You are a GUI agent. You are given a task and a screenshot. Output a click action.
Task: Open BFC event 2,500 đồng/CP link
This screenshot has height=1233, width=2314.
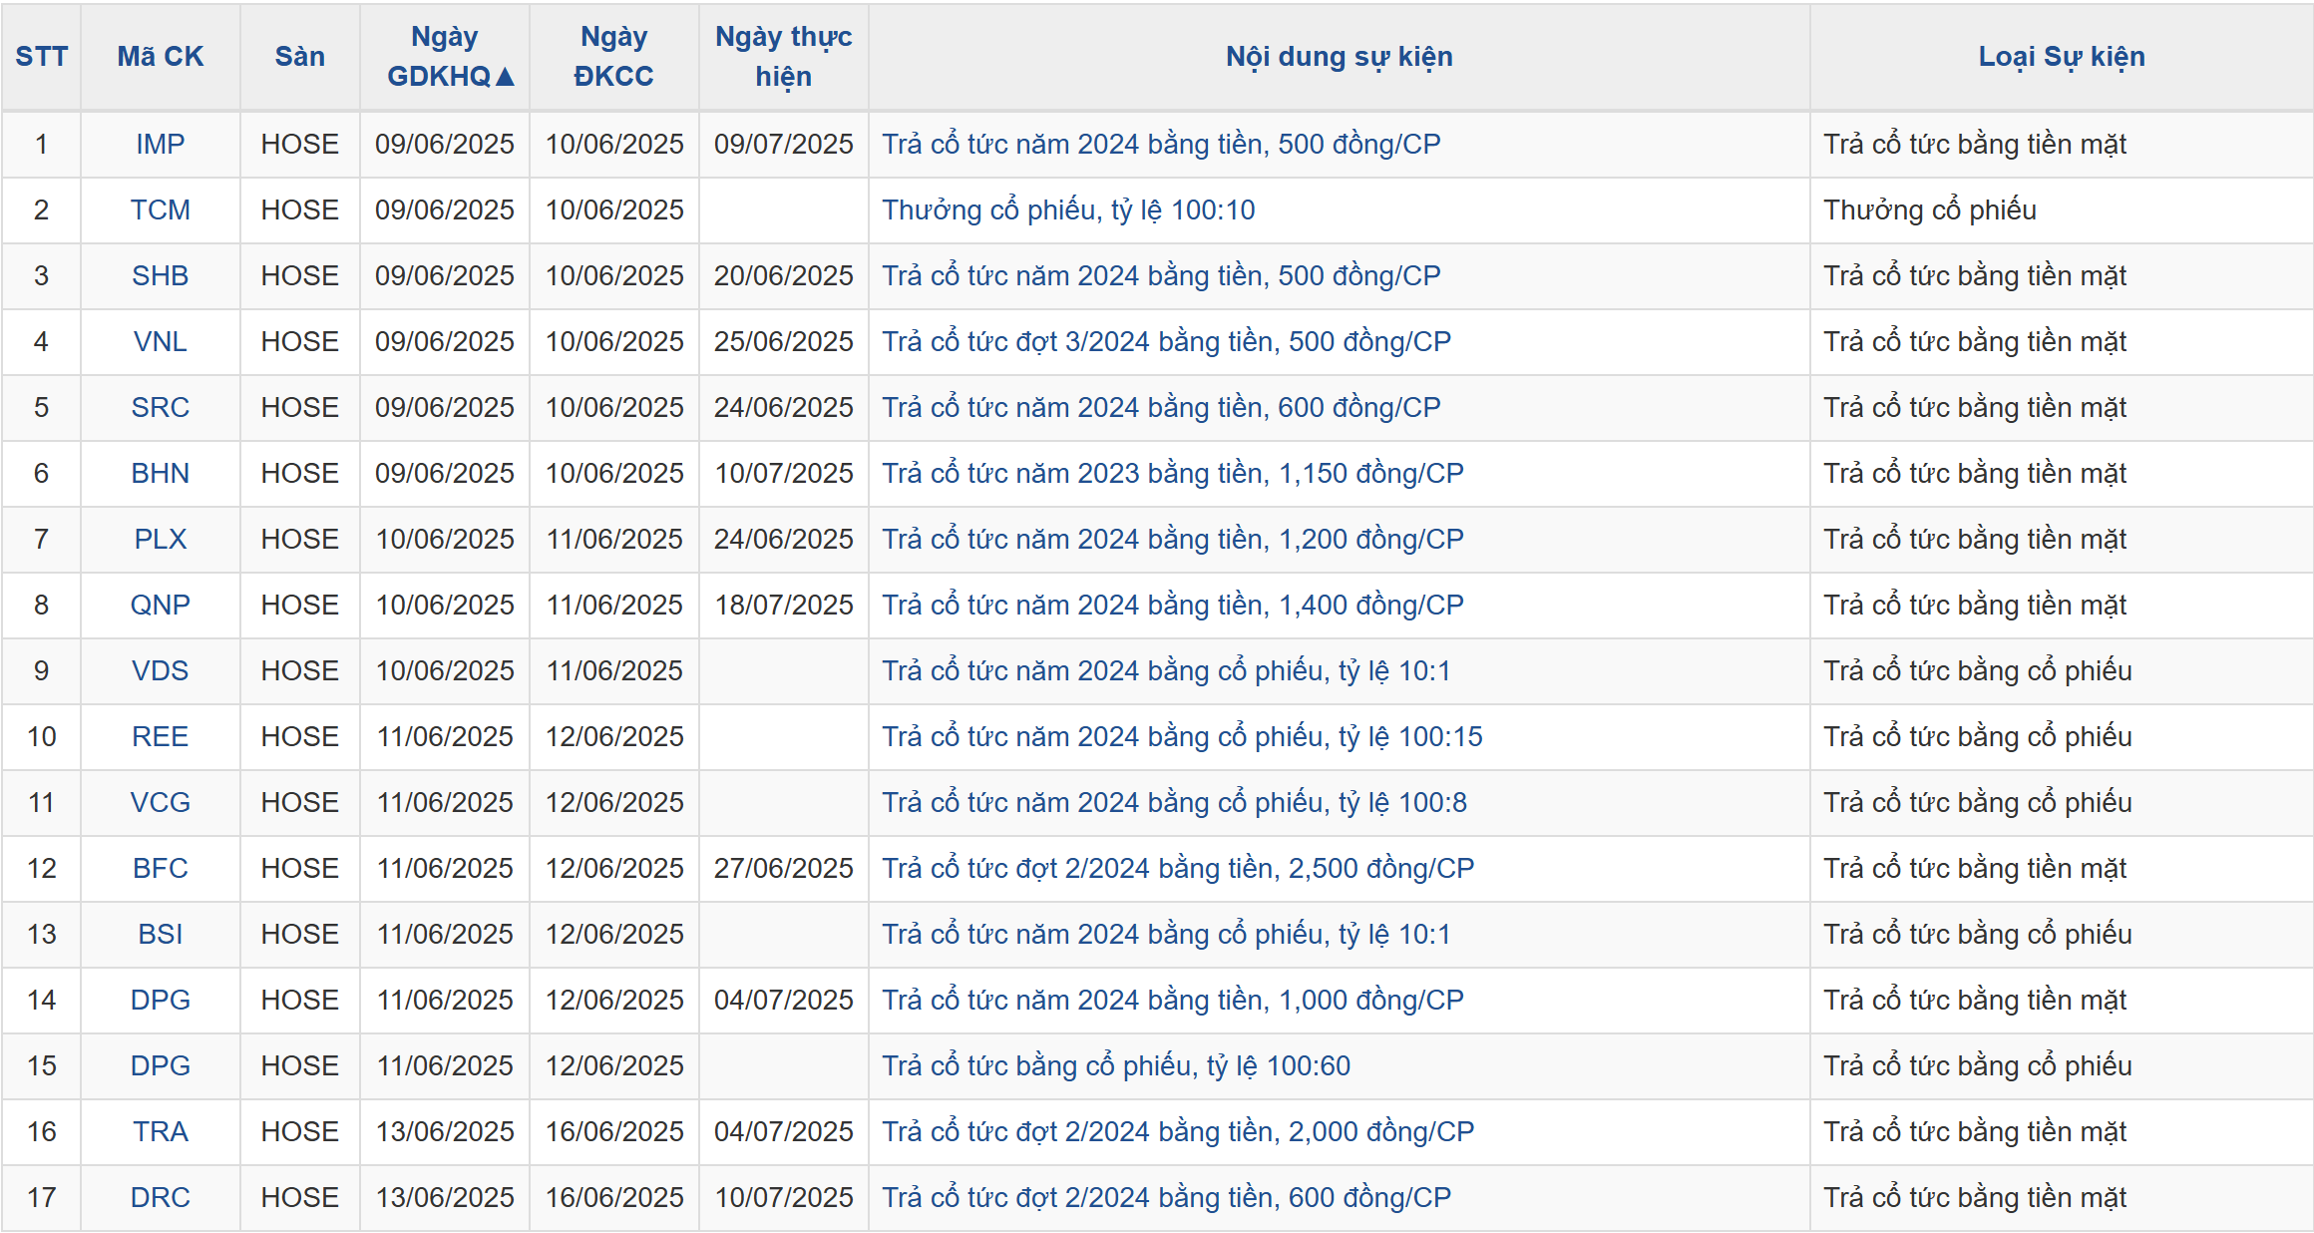coord(1178,868)
